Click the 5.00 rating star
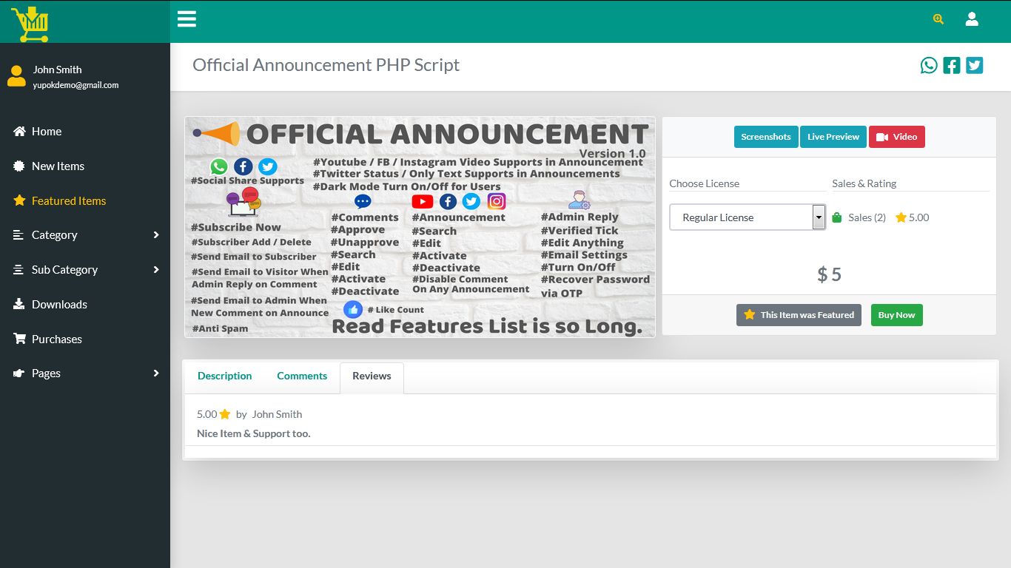 pos(901,217)
